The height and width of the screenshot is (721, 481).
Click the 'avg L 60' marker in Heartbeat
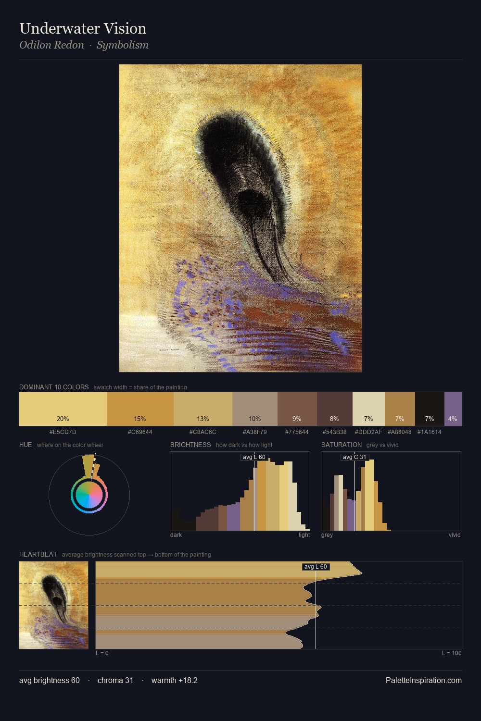click(x=316, y=567)
